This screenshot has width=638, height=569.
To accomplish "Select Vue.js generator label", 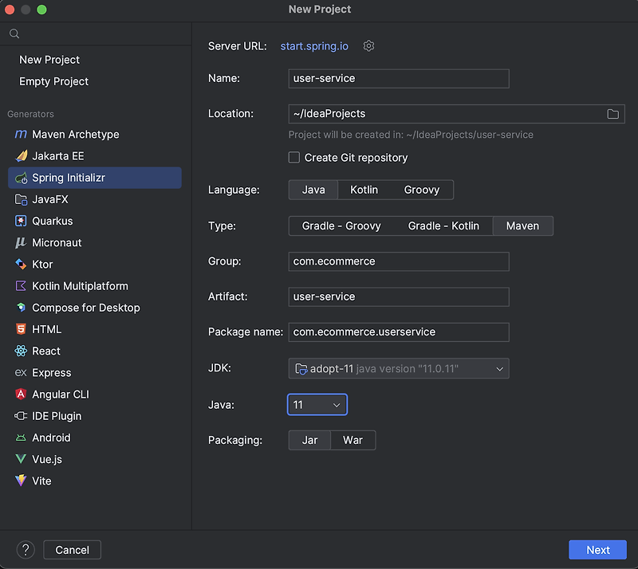I will 47,459.
